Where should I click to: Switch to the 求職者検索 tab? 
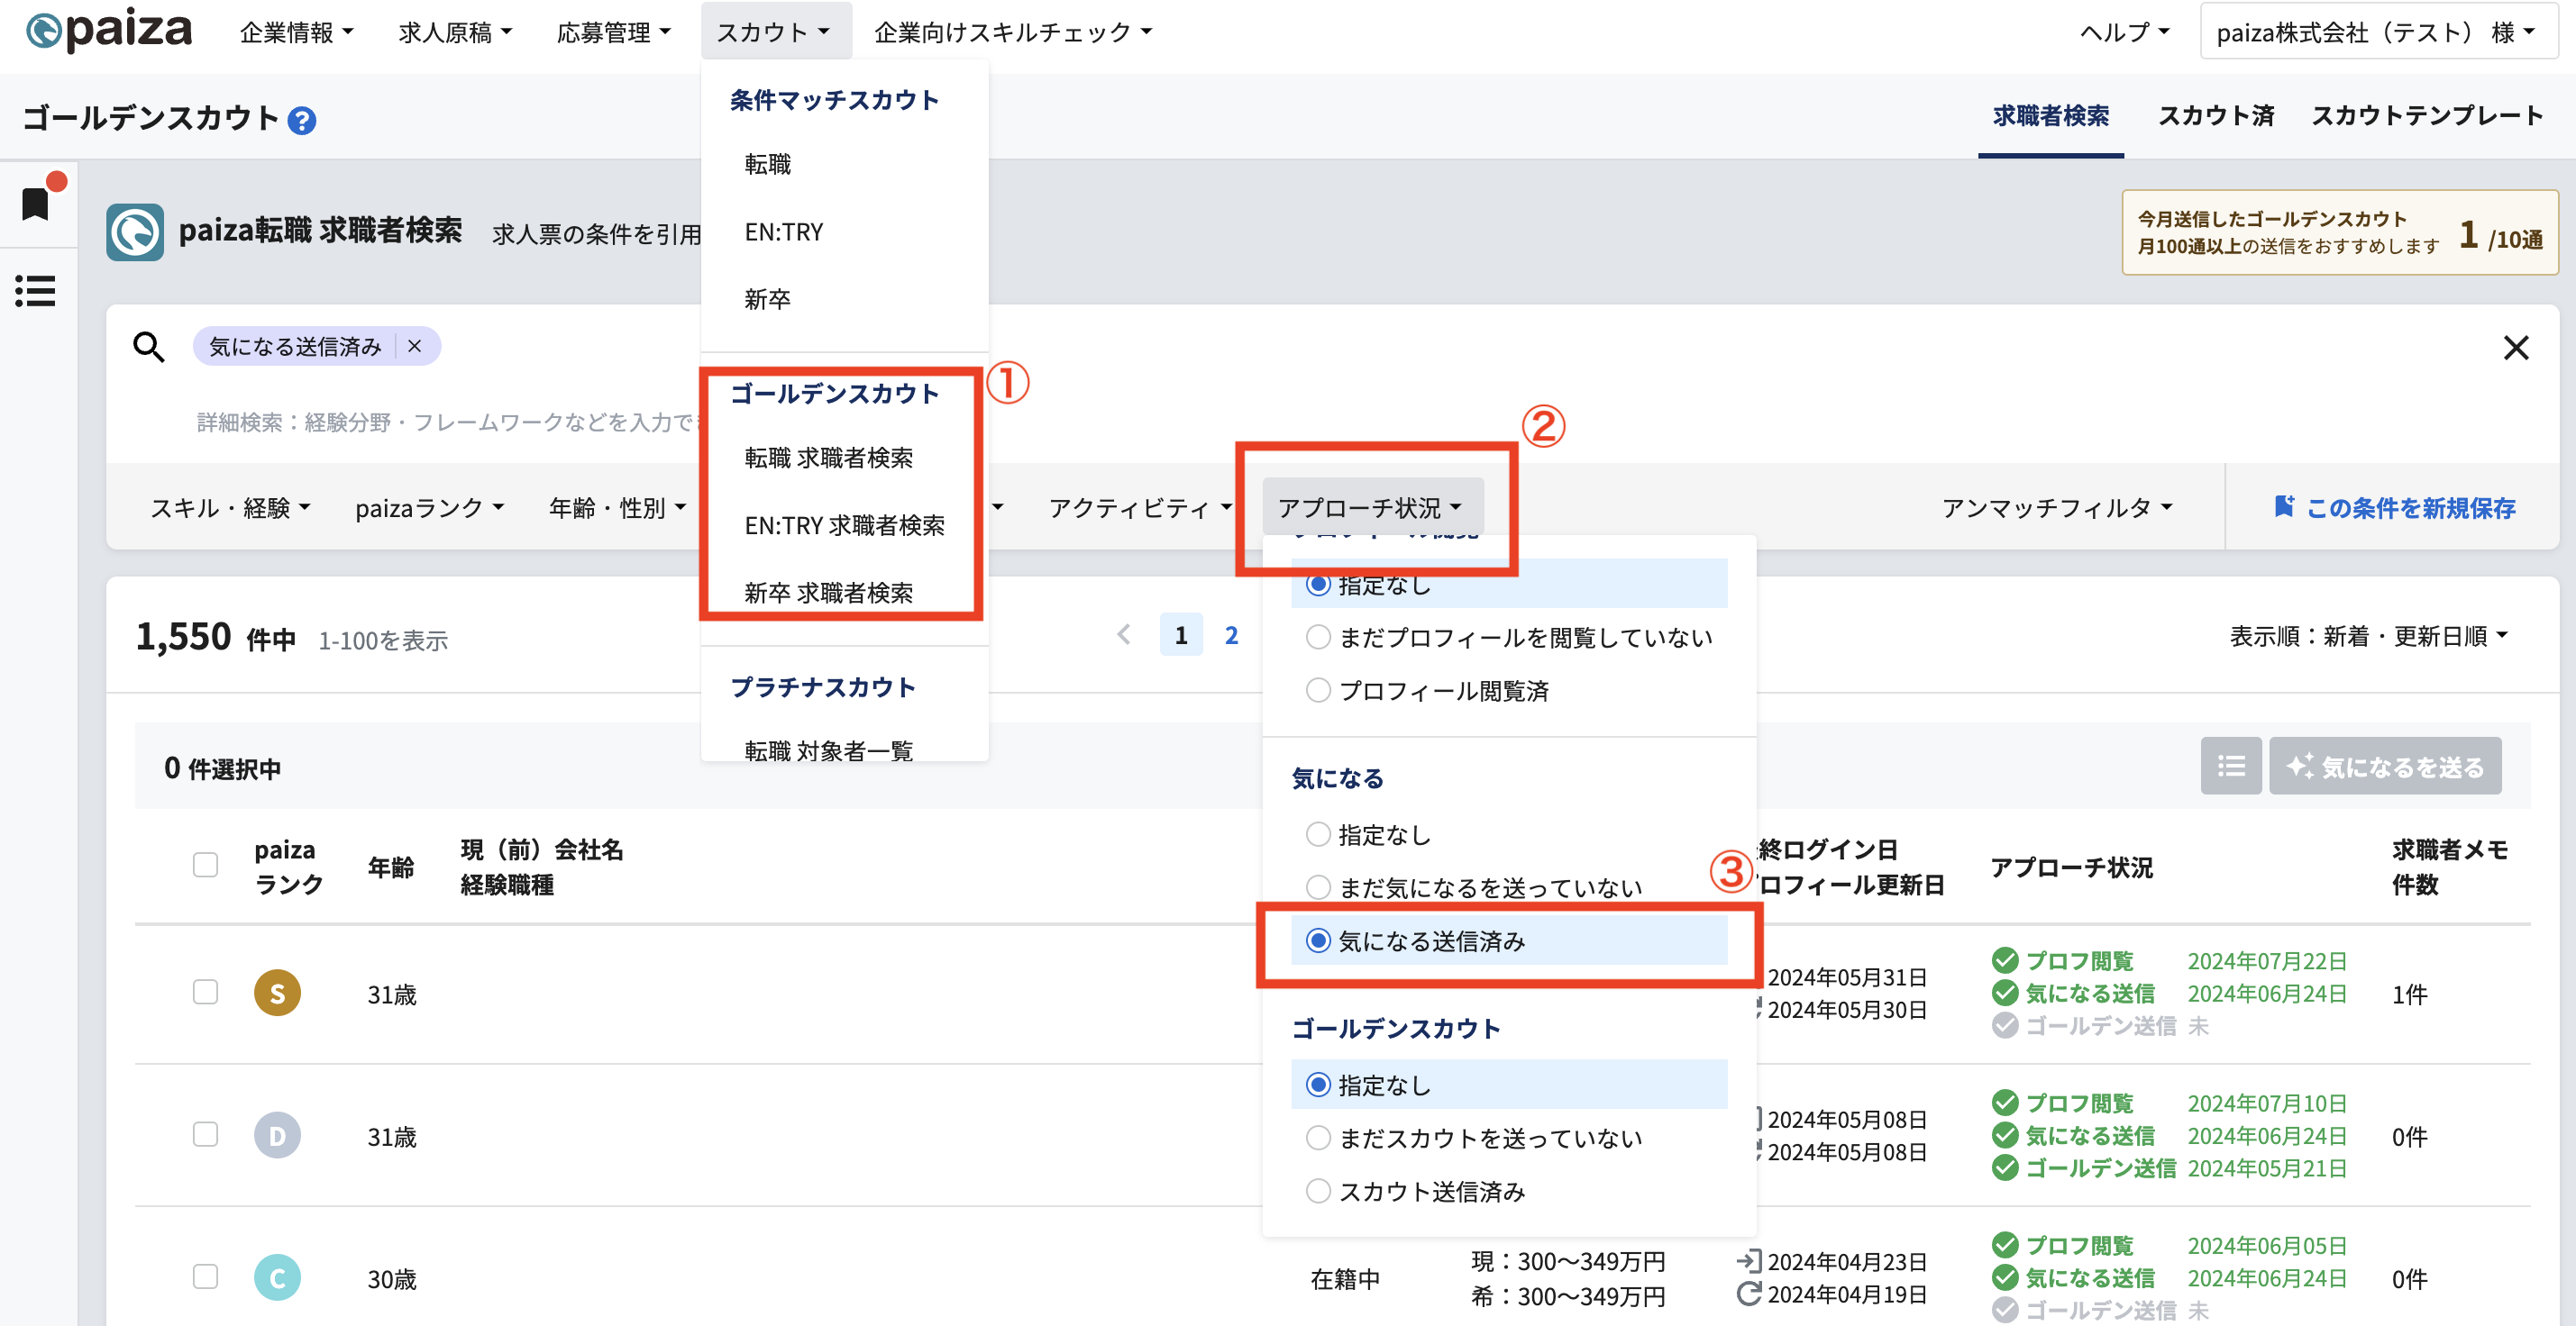point(2050,116)
